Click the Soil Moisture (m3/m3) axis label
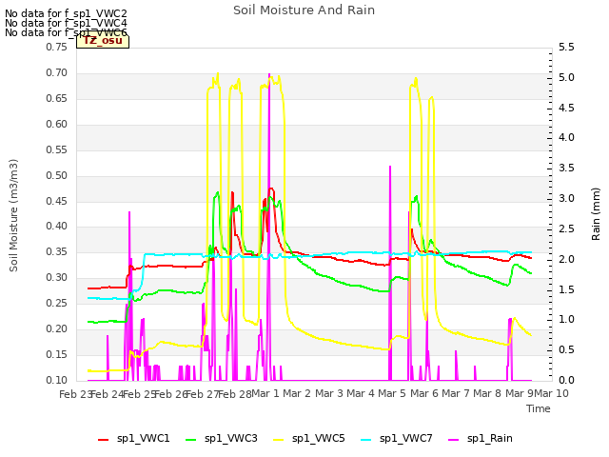This screenshot has width=609, height=457. pos(13,215)
